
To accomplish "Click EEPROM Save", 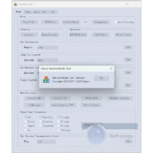I will pos(78,35).
